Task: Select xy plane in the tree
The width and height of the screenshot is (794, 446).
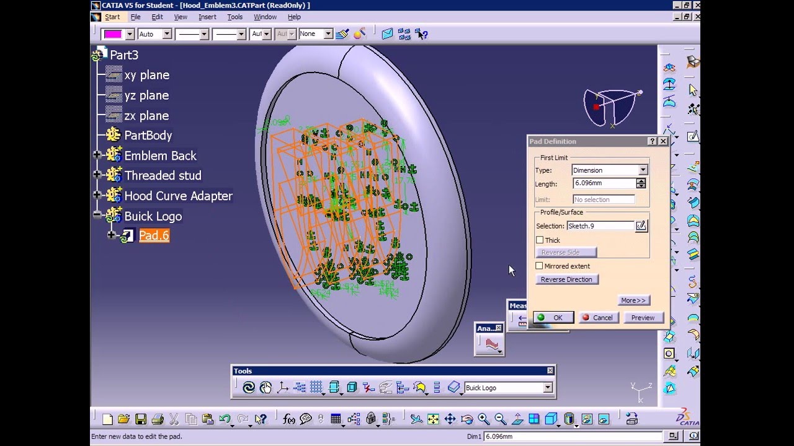Action: click(147, 75)
